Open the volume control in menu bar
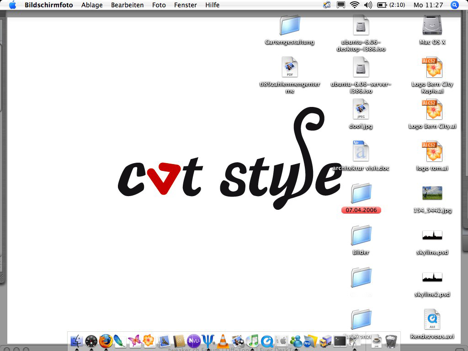 368,5
